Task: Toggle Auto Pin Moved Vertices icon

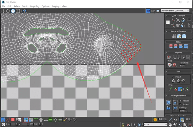Action: 180,89
